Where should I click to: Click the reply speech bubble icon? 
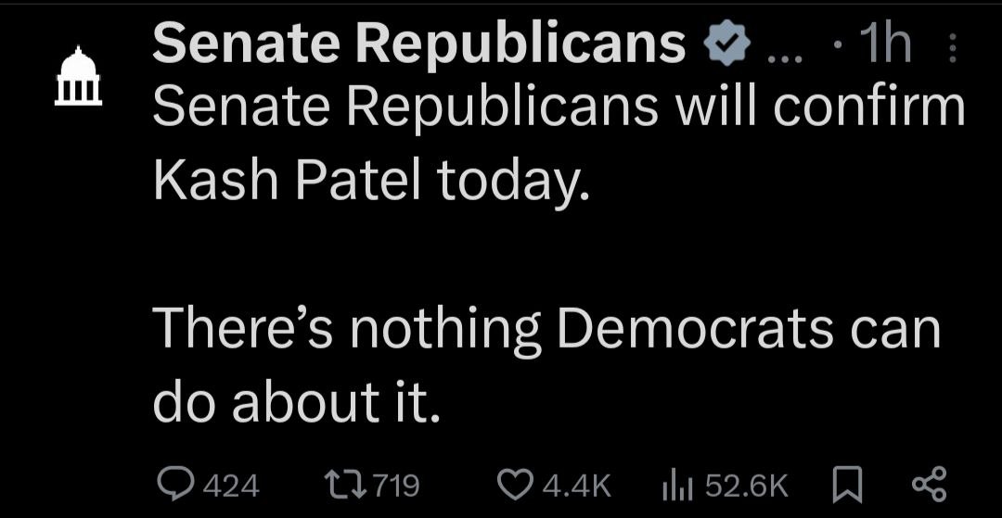tap(173, 484)
